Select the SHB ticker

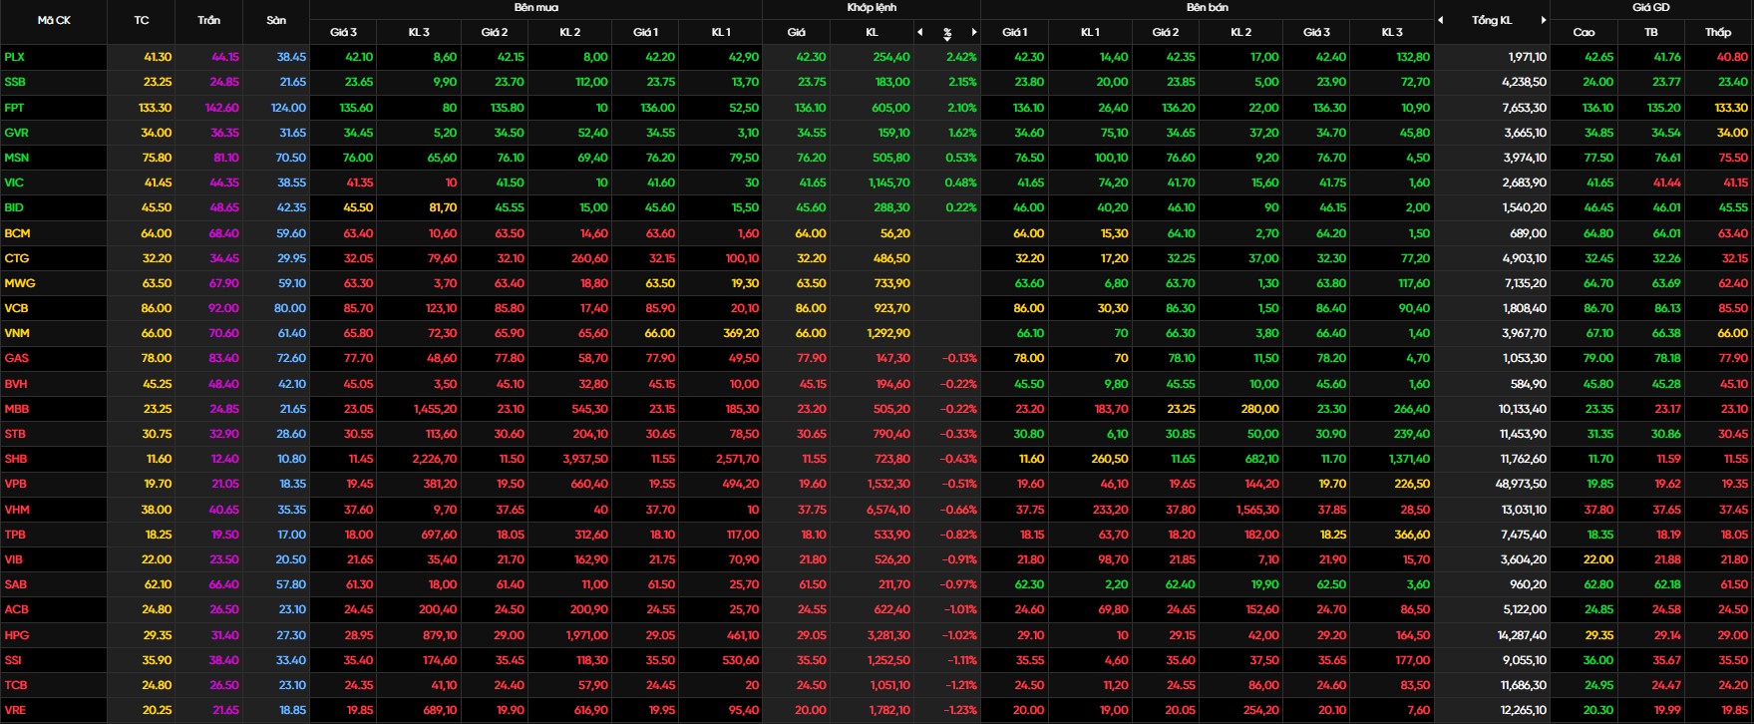tap(15, 459)
